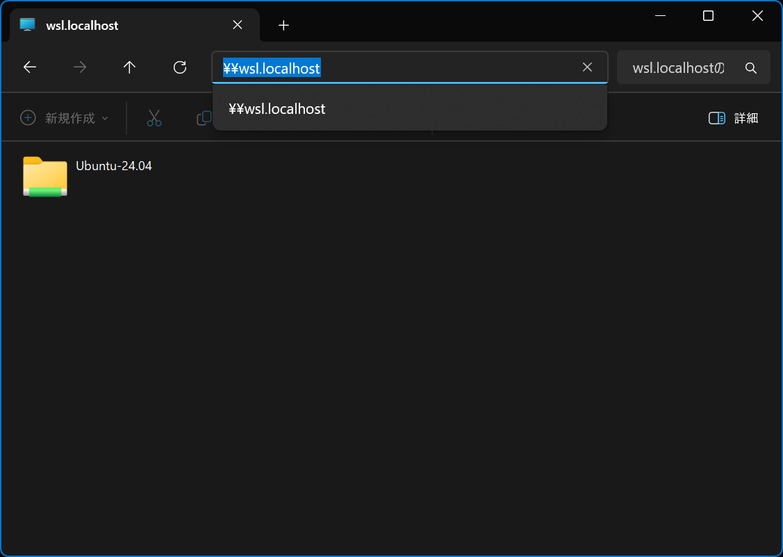Select the wsl.localhost tab
Viewport: 783px width, 557px height.
135,25
